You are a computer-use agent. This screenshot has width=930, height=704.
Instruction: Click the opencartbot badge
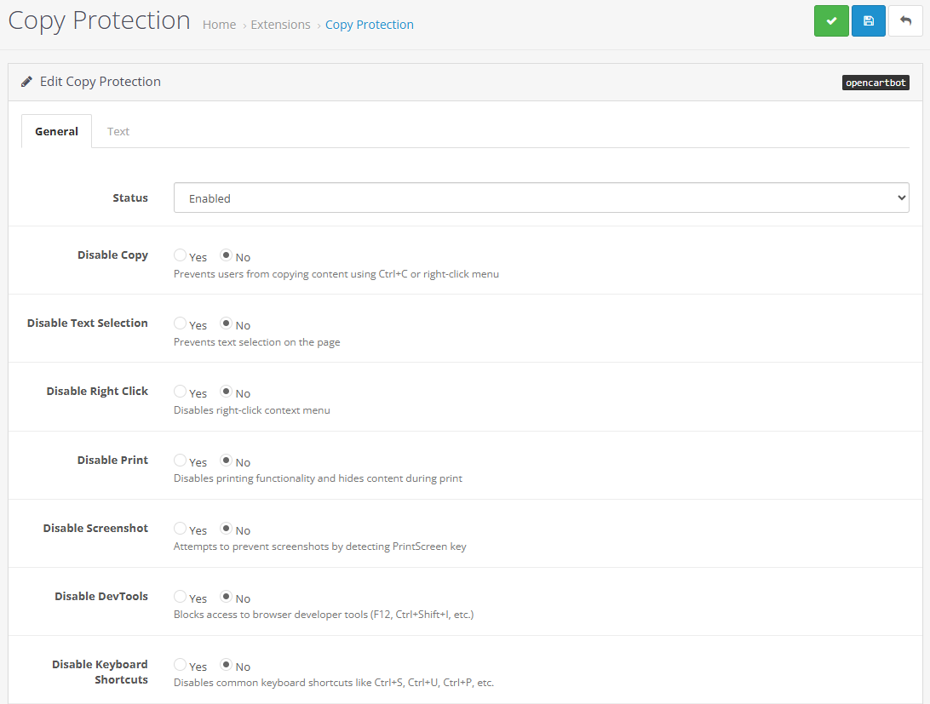tap(875, 83)
